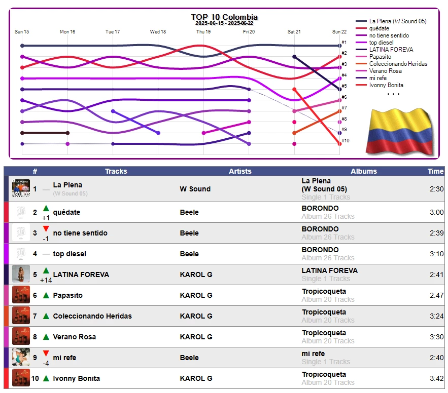Click the # column header
The width and height of the screenshot is (448, 393).
pos(35,171)
